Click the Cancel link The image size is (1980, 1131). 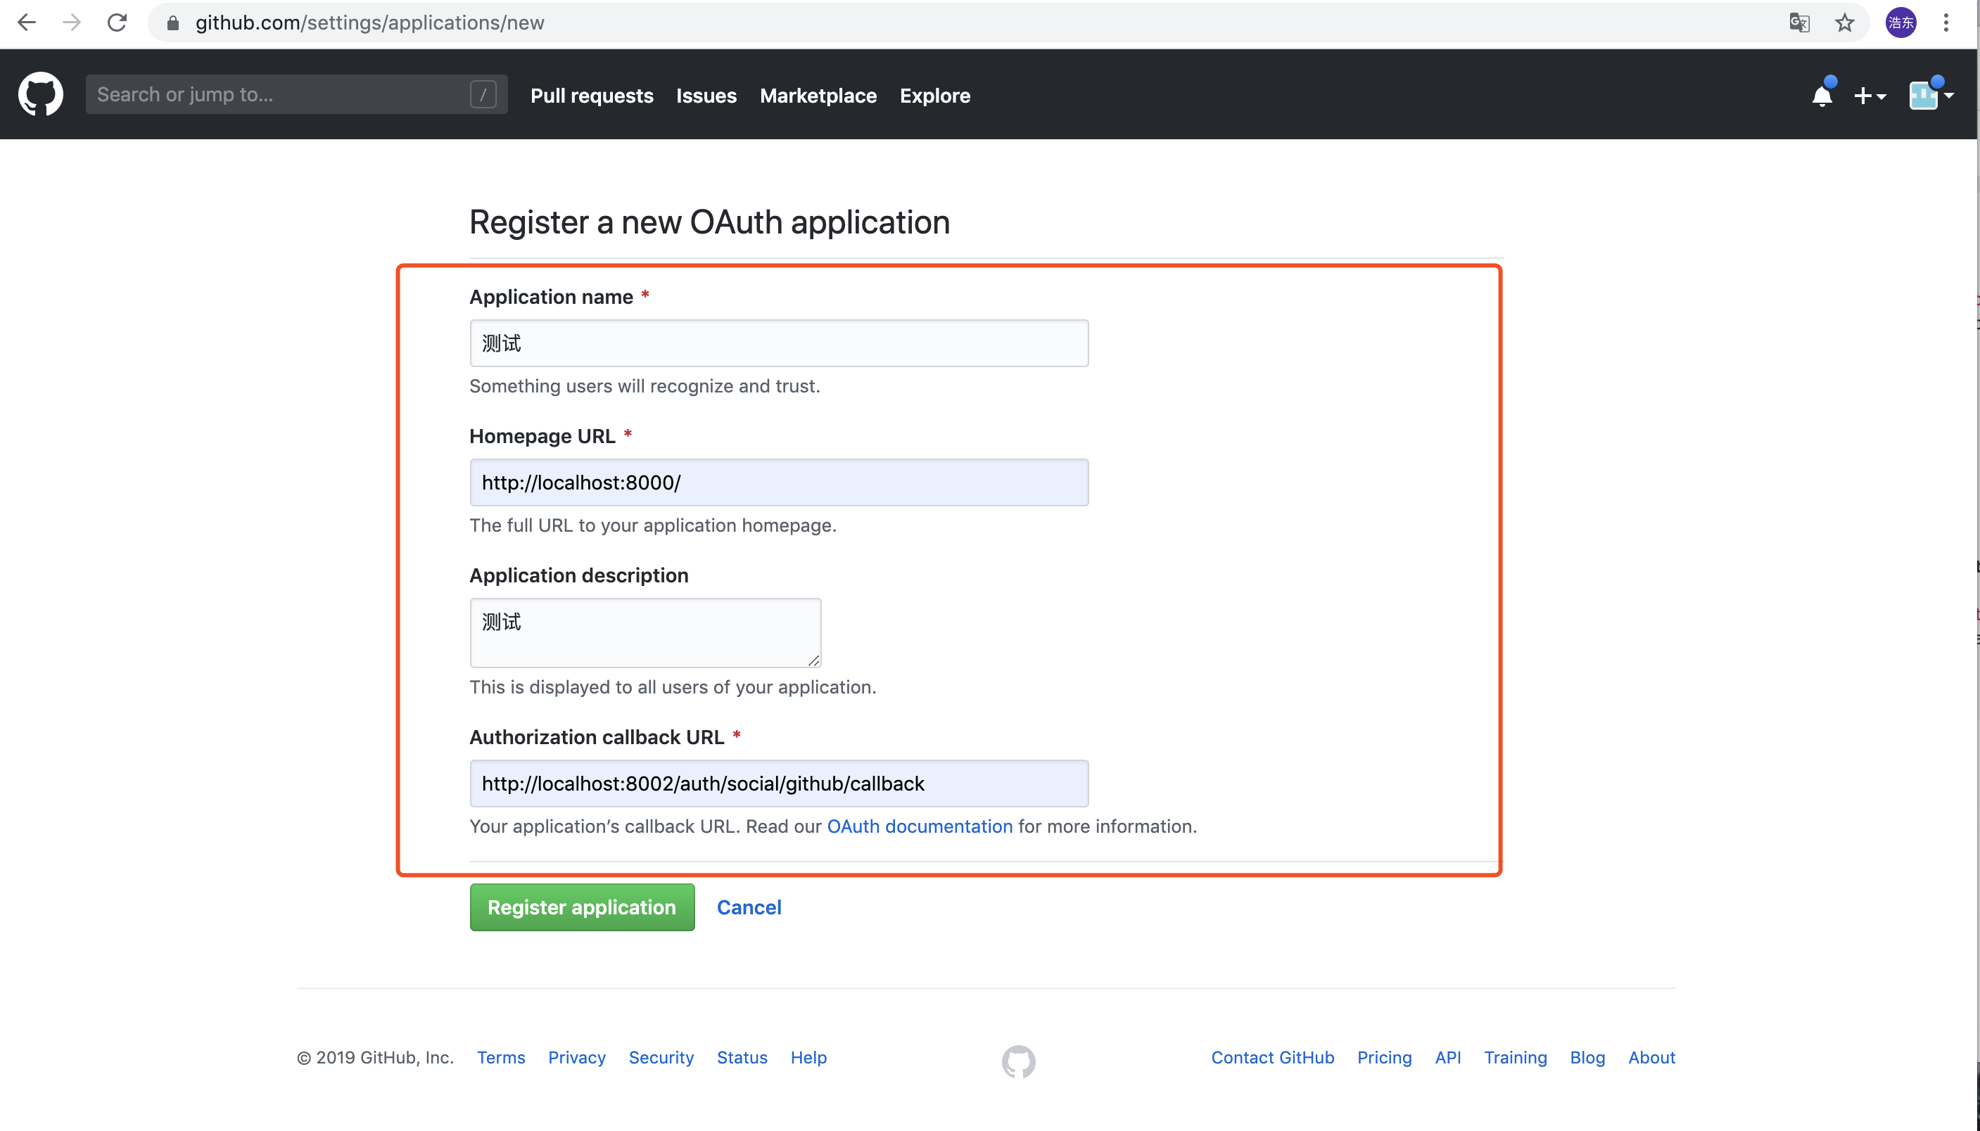749,907
